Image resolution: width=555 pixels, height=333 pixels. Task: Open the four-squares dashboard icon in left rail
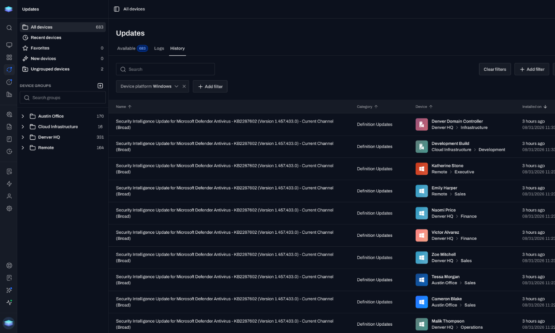(9, 57)
